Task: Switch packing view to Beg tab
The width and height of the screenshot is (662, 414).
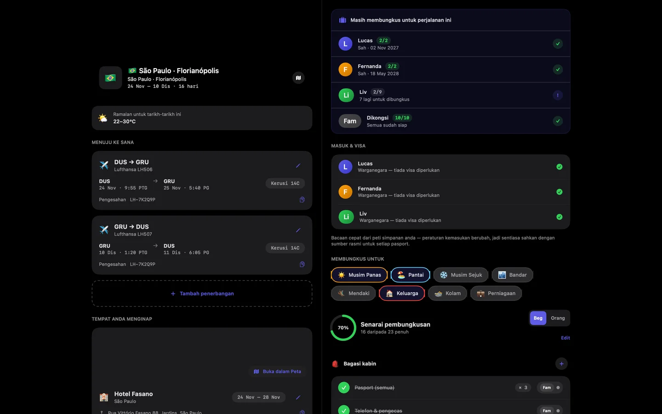Action: (x=538, y=318)
